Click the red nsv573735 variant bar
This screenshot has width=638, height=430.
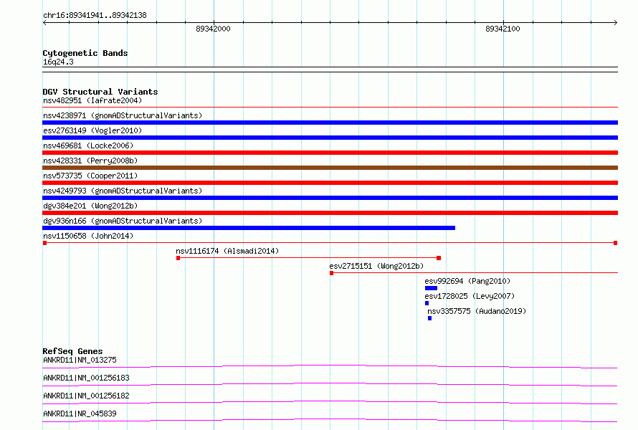point(330,183)
